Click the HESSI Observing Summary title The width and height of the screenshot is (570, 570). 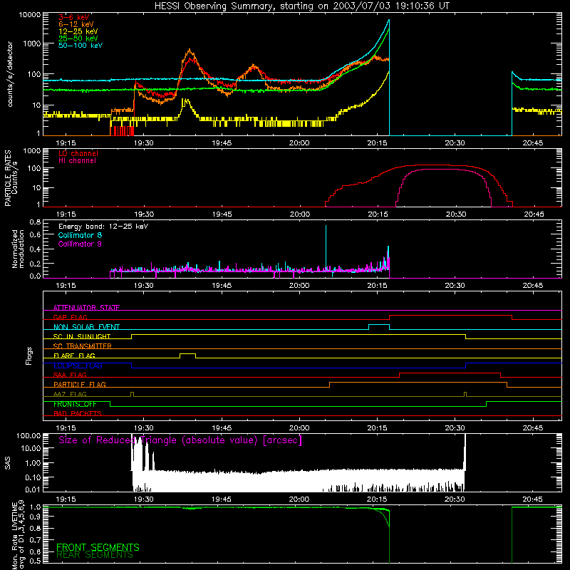301,6
